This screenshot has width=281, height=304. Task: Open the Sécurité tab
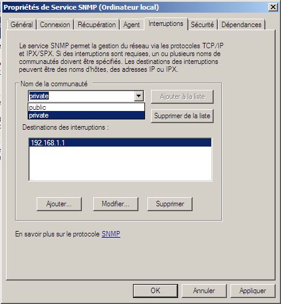pyautogui.click(x=202, y=25)
